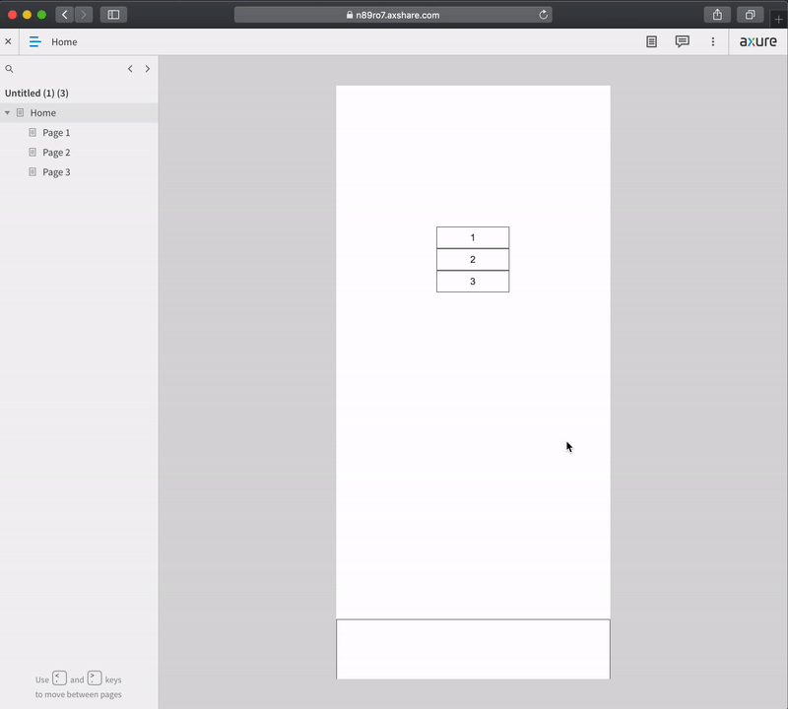Collapse the Home tree node
788x709 pixels.
(8, 113)
